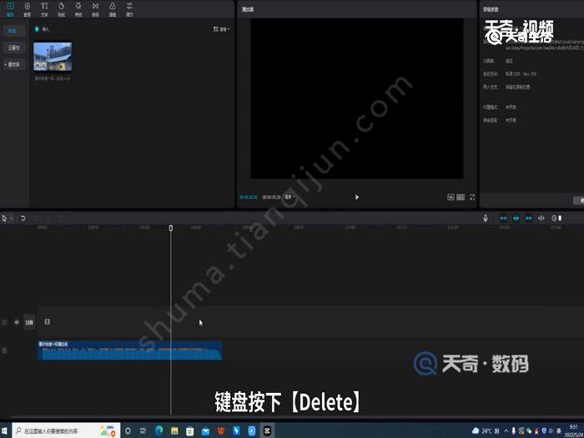This screenshot has height=438, width=584.
Task: Open WPS Office from the taskbar
Action: tap(221, 431)
